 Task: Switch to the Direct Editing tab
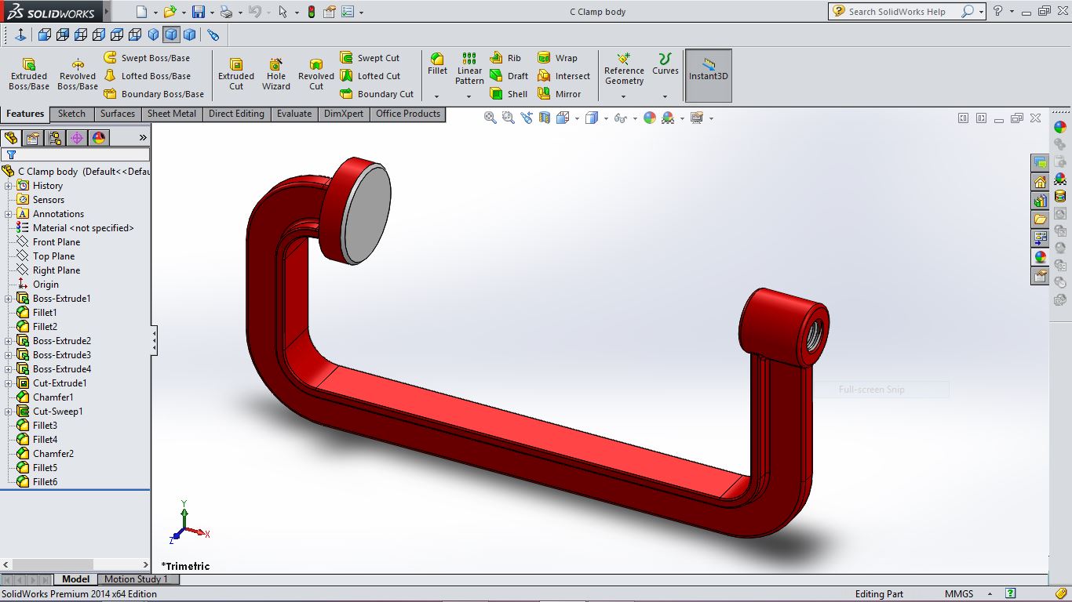[236, 114]
